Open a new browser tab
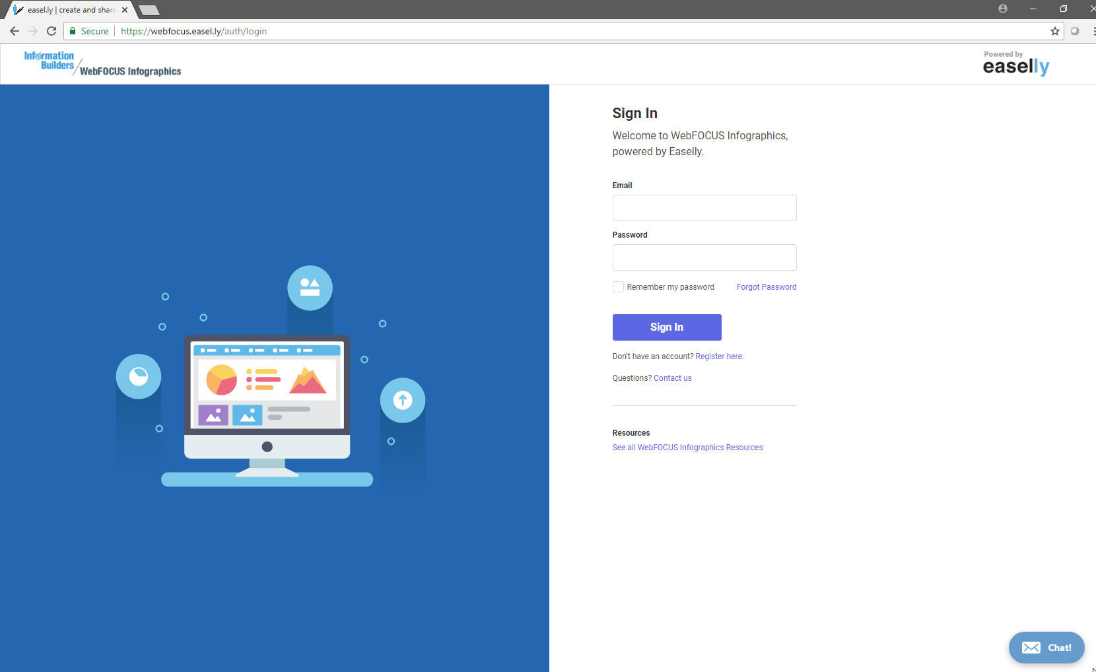The height and width of the screenshot is (672, 1096). (x=149, y=10)
